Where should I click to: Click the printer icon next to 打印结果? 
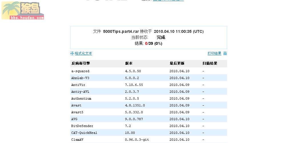pyautogui.click(x=225, y=53)
